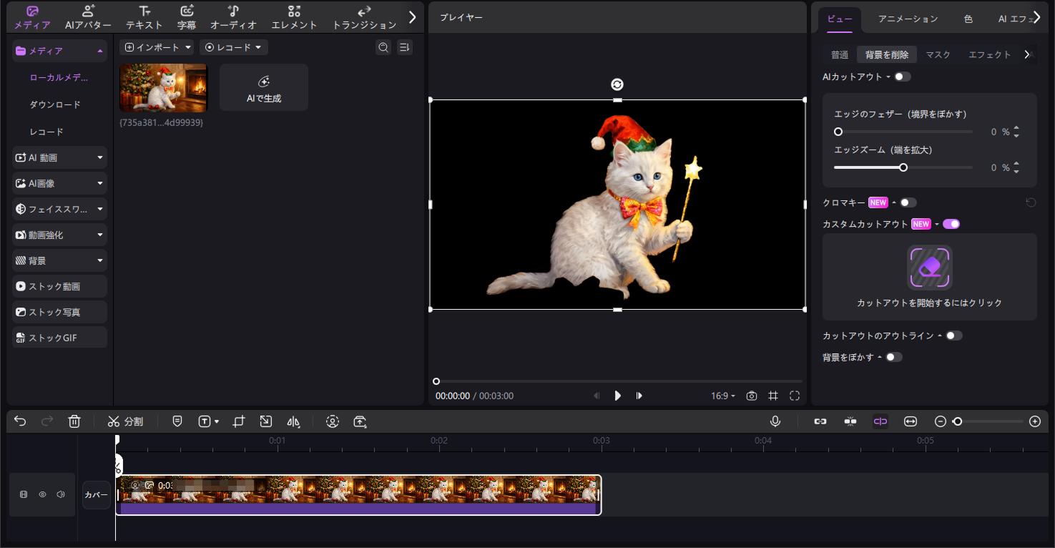The height and width of the screenshot is (548, 1055).
Task: Toggle 背景をぼかす switch
Action: point(893,357)
